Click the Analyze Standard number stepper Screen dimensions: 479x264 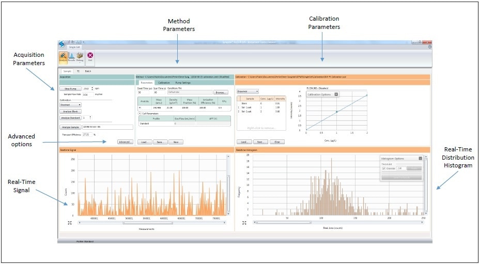[90, 118]
